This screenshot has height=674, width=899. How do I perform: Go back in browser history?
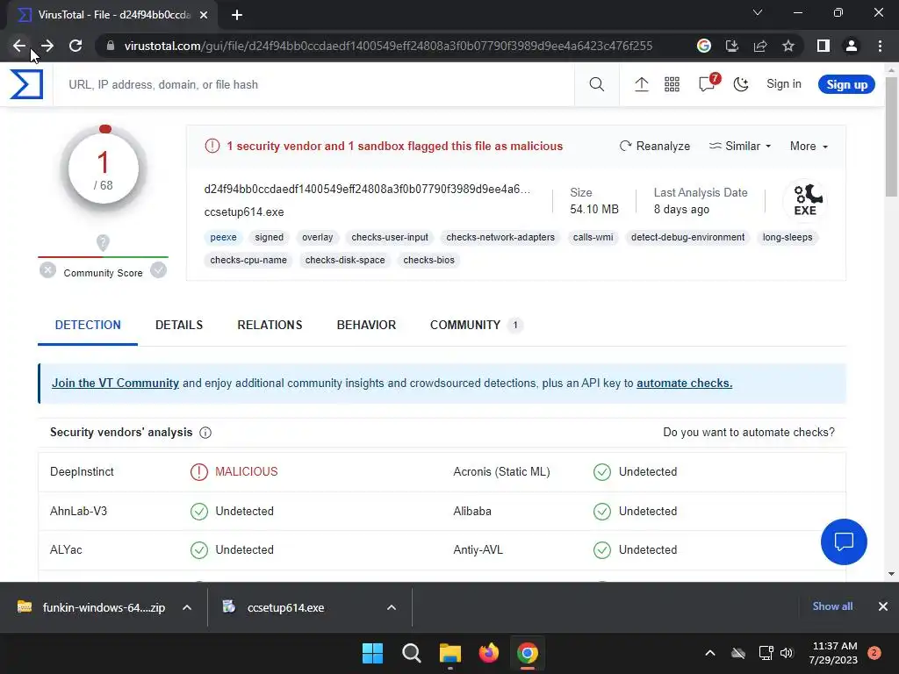[19, 46]
